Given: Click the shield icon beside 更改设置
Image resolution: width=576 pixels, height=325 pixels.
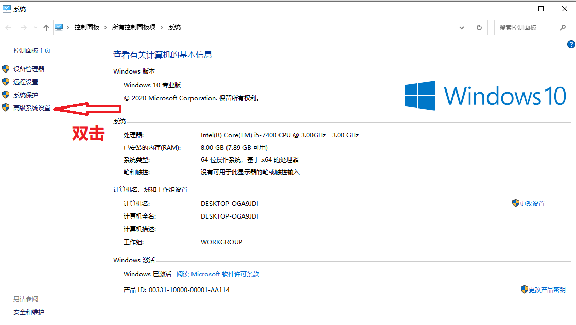Looking at the screenshot, I should pyautogui.click(x=515, y=203).
